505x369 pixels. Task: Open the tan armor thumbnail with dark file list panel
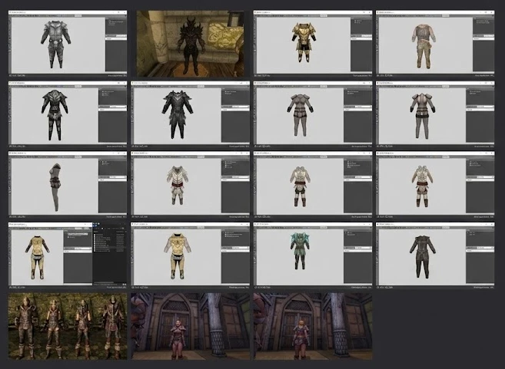68,256
